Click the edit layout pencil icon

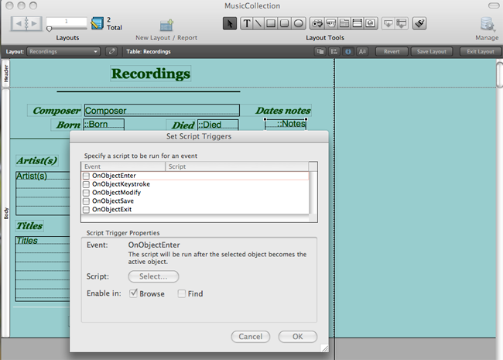pos(111,51)
